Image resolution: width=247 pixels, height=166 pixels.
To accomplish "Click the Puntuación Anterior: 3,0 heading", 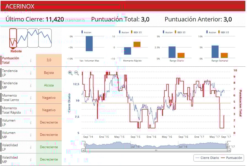I will pyautogui.click(x=198, y=19).
